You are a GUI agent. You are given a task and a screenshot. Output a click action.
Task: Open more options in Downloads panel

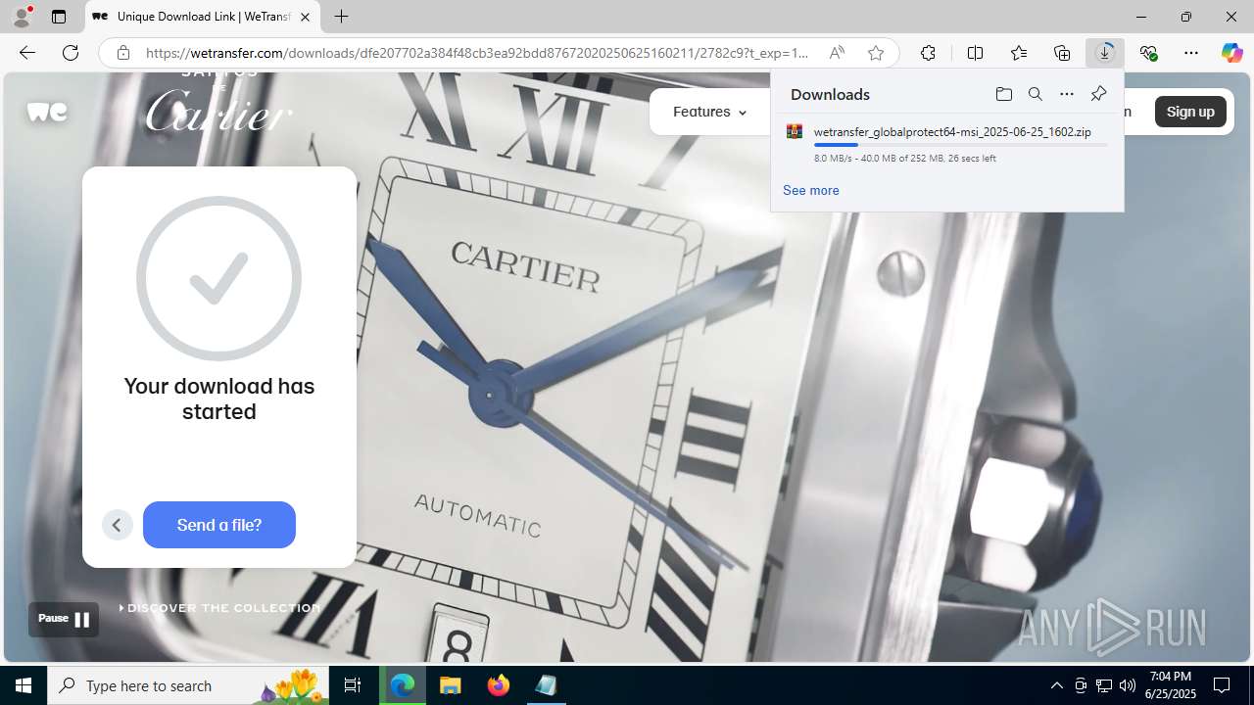coord(1067,94)
